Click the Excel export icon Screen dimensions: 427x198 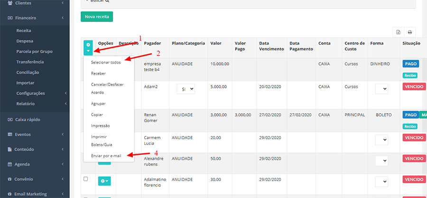point(398,32)
